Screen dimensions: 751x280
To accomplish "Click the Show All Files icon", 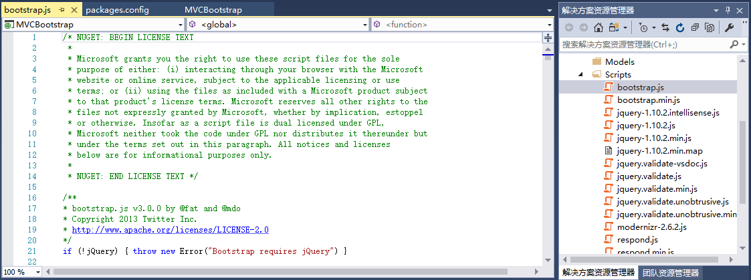I will 709,27.
